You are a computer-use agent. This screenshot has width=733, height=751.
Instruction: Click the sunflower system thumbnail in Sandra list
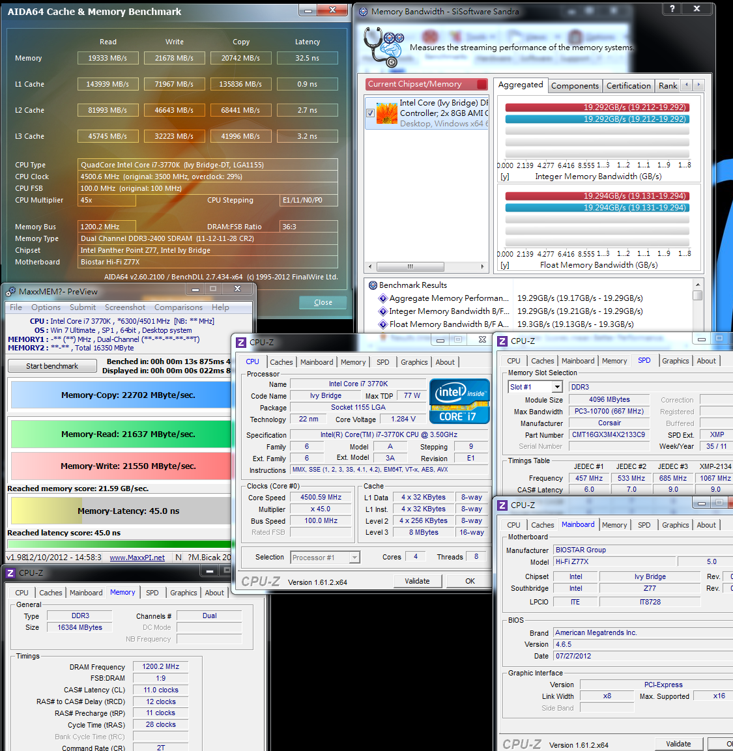pyautogui.click(x=386, y=113)
